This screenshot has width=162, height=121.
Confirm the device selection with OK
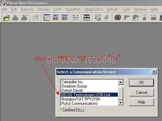(x=141, y=83)
